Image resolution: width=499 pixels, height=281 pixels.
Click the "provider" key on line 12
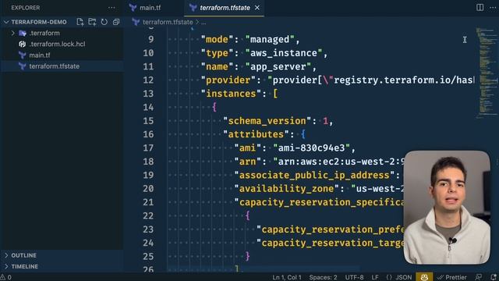coord(228,80)
